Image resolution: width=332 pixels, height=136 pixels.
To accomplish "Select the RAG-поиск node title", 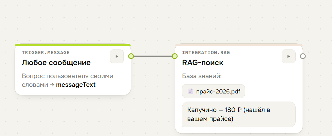I will pyautogui.click(x=203, y=63).
